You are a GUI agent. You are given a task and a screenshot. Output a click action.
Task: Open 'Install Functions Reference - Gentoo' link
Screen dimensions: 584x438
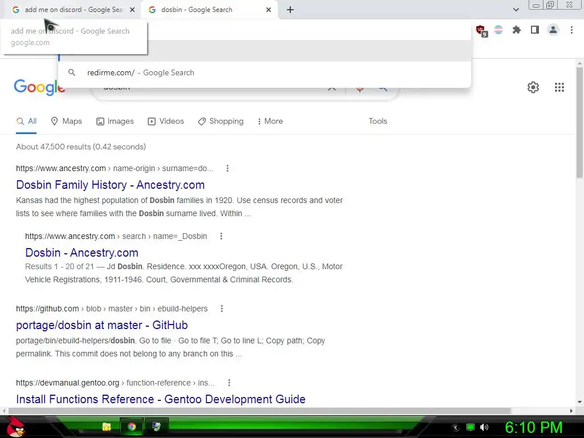(x=160, y=399)
